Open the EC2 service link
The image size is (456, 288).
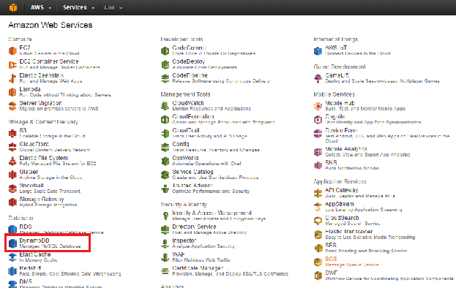coord(25,48)
